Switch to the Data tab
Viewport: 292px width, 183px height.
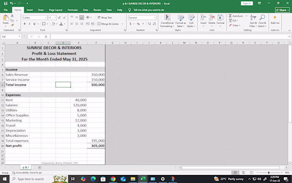[86, 10]
